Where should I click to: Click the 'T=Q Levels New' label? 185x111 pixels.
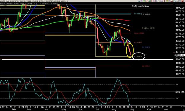click(140, 6)
